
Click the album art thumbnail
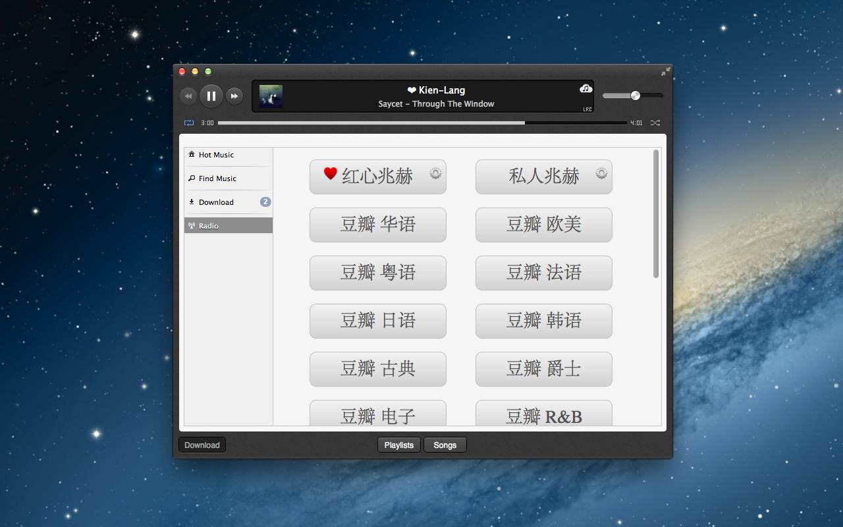click(x=271, y=96)
